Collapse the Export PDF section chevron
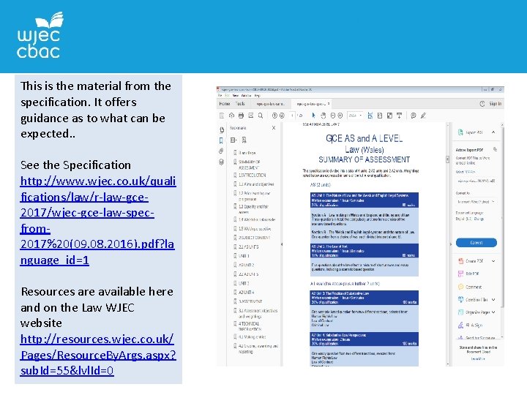527x395 pixels. [x=493, y=132]
